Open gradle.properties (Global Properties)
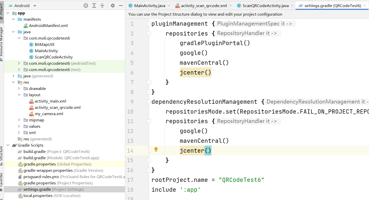The height and width of the screenshot is (200, 369). tap(54, 164)
